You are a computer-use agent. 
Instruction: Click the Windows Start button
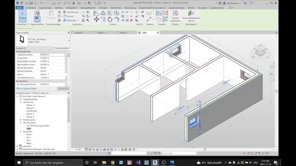click(x=19, y=162)
